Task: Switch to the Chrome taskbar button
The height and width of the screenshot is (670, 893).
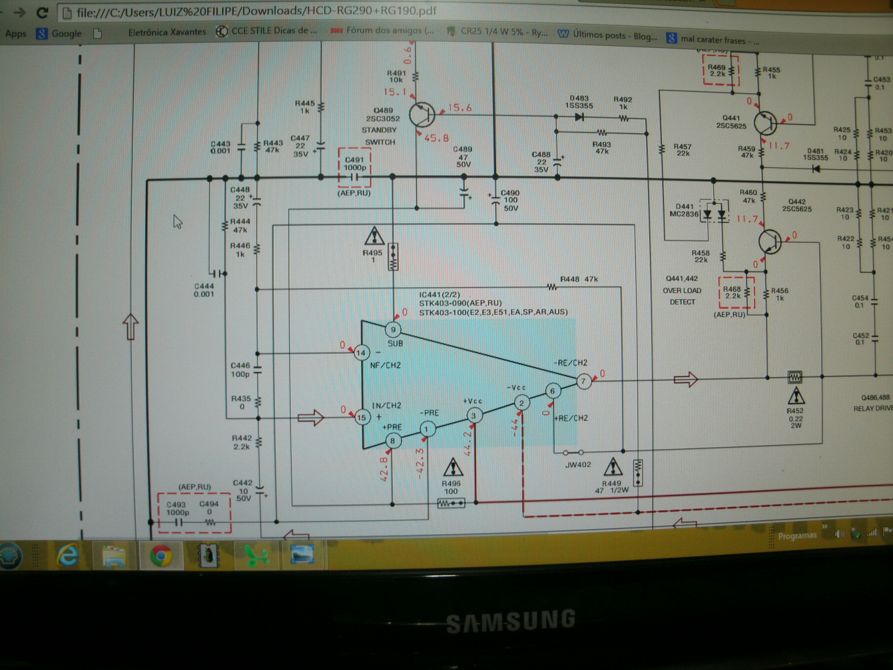Action: (161, 556)
